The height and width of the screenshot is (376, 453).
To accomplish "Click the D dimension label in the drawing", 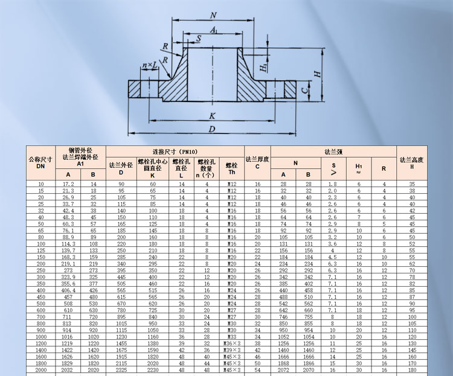I will (x=213, y=129).
